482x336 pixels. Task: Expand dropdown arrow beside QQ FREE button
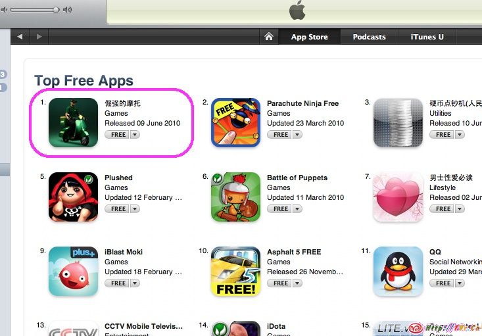click(460, 283)
